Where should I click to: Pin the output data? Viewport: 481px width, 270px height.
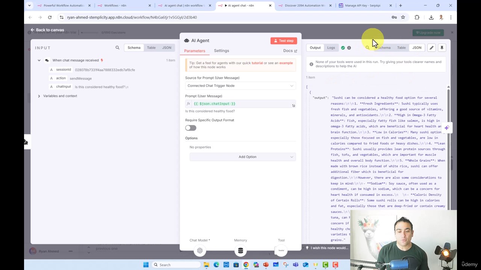pyautogui.click(x=442, y=48)
